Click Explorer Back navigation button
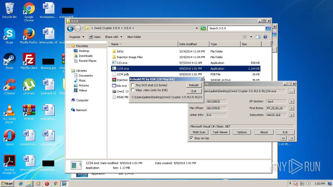Screen dimensions: 333x187 pos(70,28)
